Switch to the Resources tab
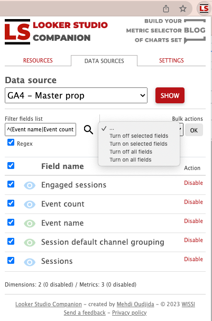 [x=38, y=60]
